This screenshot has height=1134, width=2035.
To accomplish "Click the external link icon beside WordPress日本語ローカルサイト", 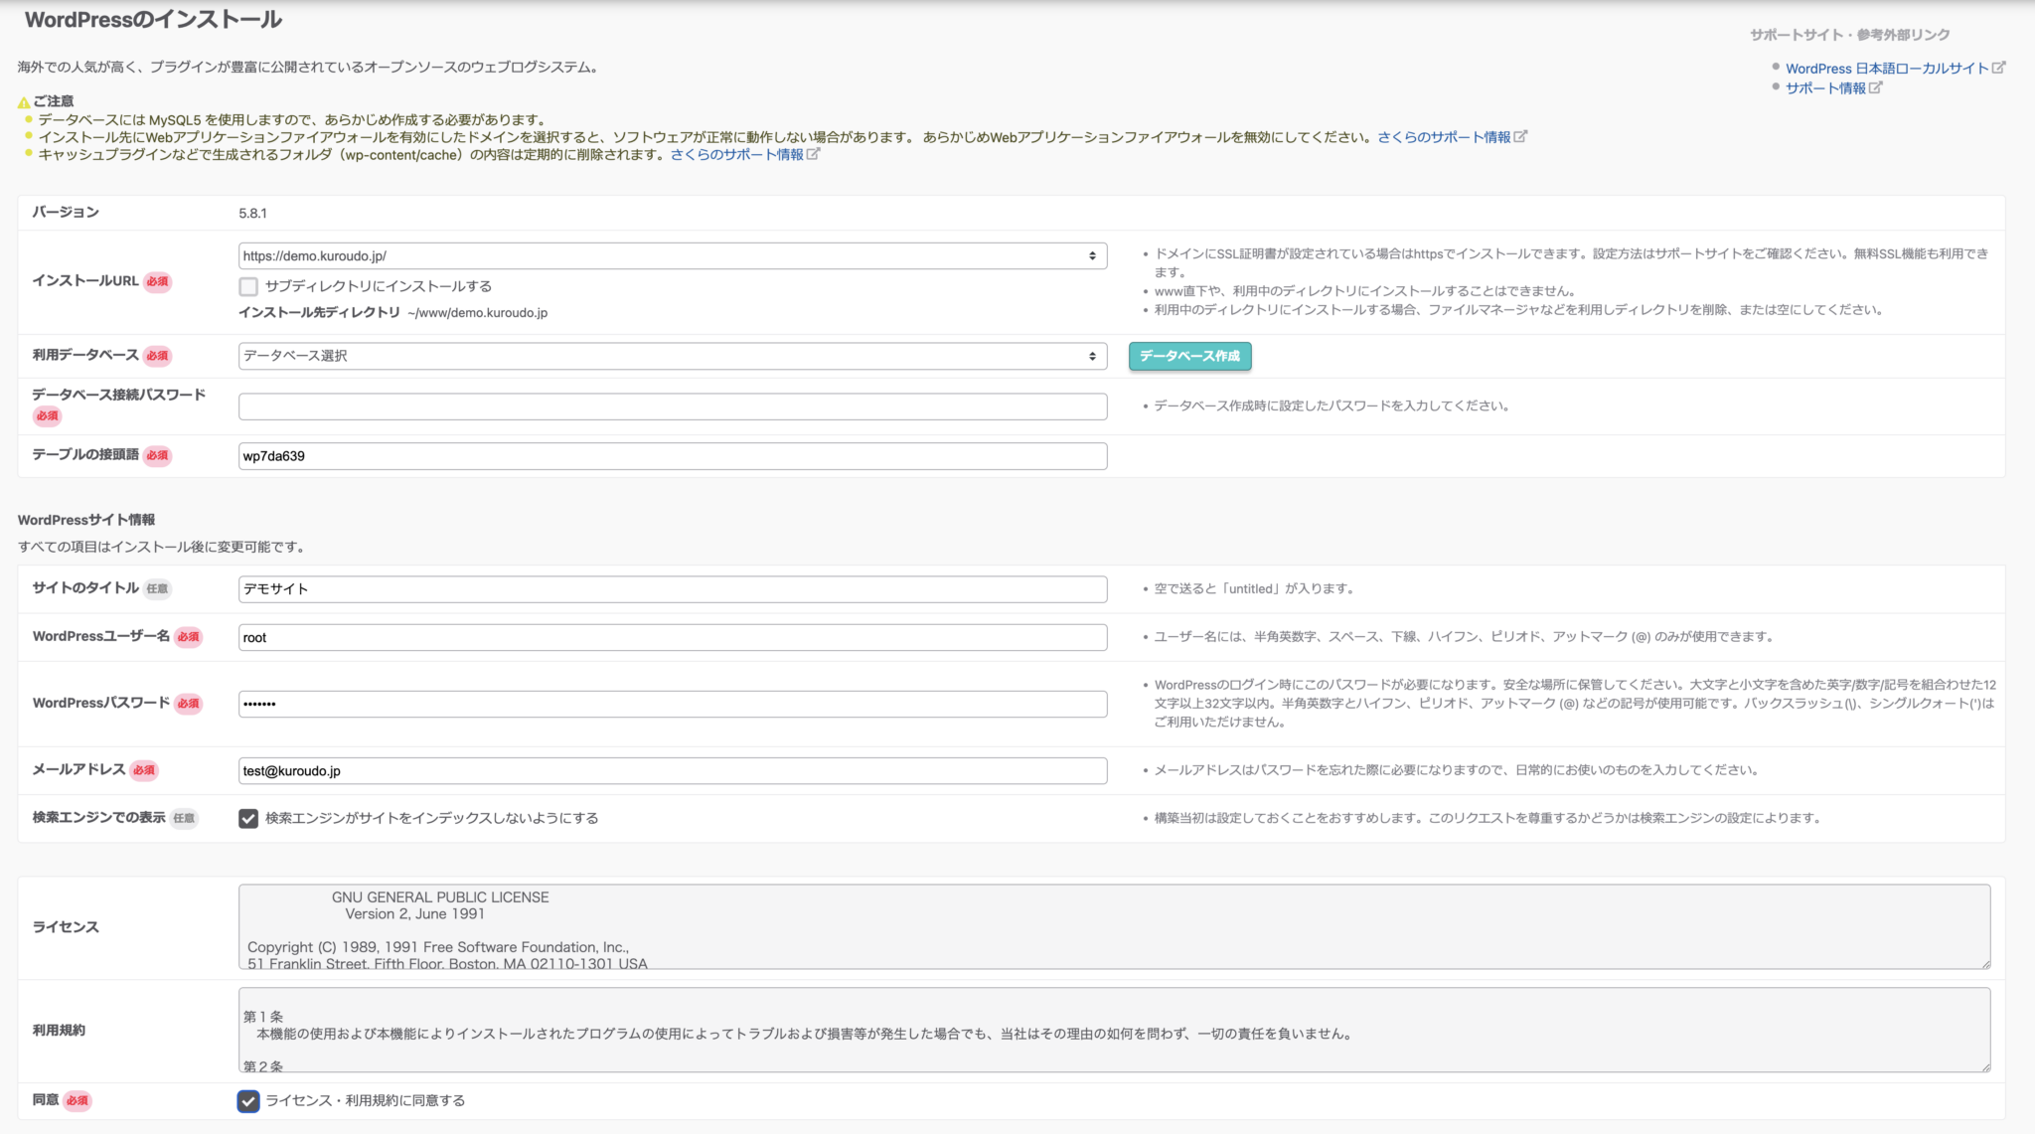I will (x=1998, y=68).
